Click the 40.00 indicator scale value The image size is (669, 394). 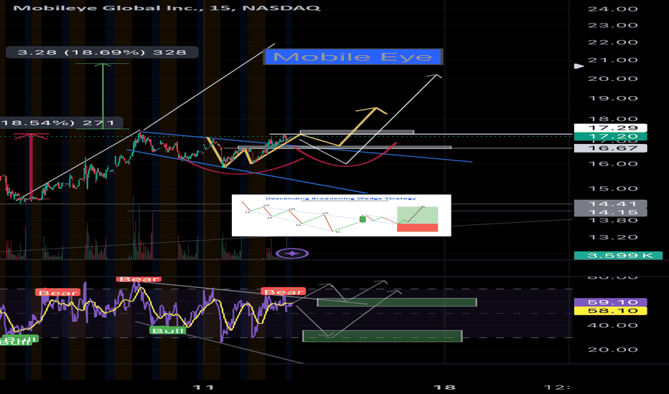tap(613, 325)
